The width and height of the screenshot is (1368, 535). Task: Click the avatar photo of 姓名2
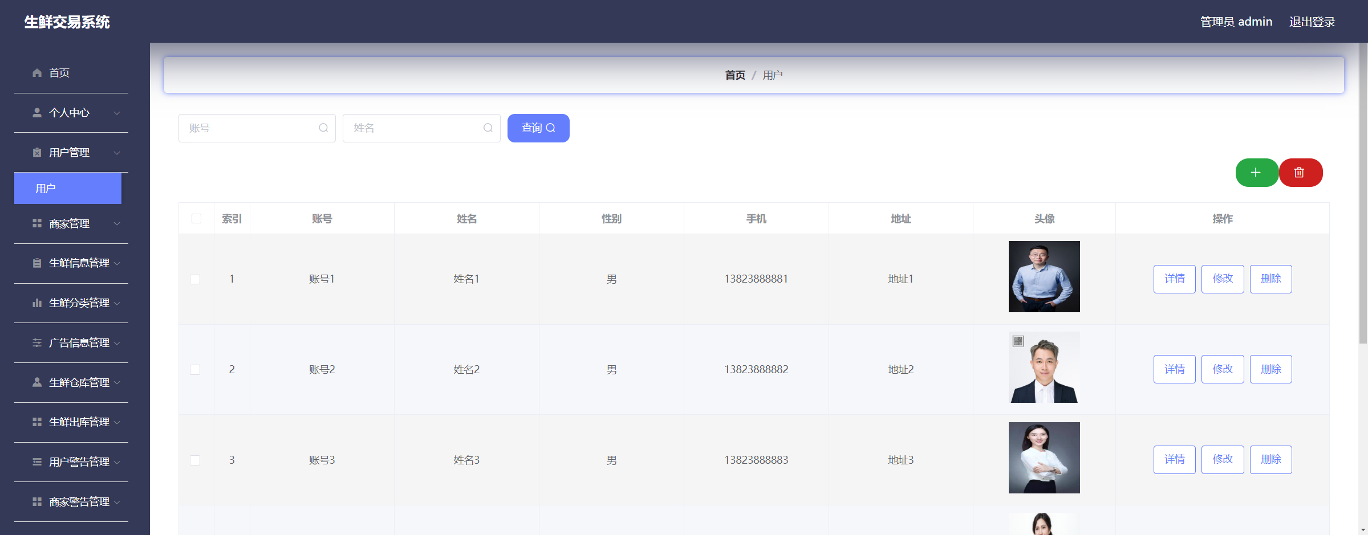(1044, 367)
